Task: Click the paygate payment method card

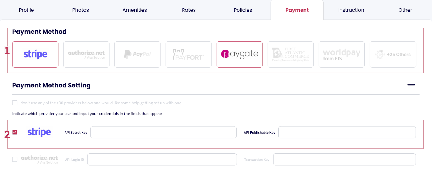Action: (x=239, y=54)
